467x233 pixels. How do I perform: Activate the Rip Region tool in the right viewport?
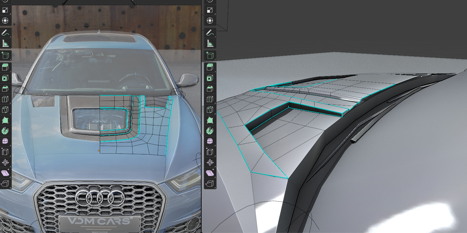coord(210,184)
